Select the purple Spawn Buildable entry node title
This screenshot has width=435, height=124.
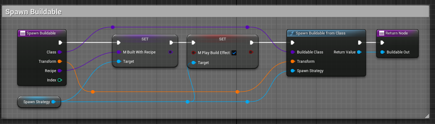point(41,33)
